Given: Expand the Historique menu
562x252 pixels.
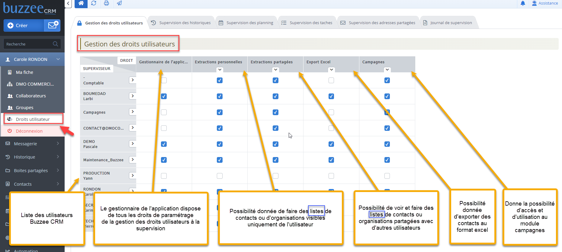Looking at the screenshot, I should coord(32,157).
